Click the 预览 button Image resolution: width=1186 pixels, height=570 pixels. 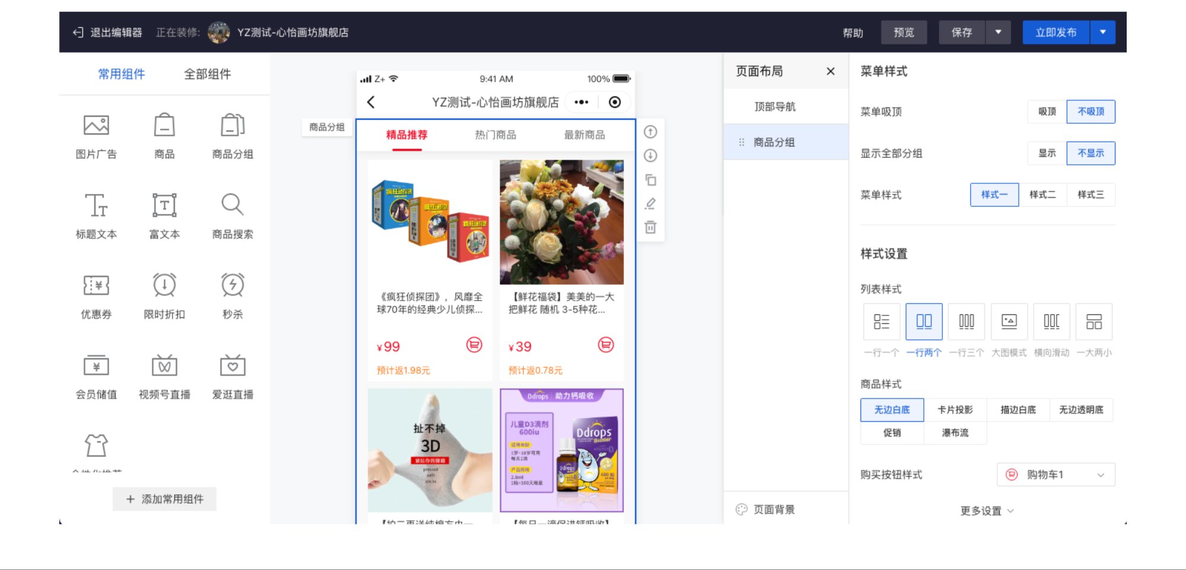pyautogui.click(x=904, y=33)
